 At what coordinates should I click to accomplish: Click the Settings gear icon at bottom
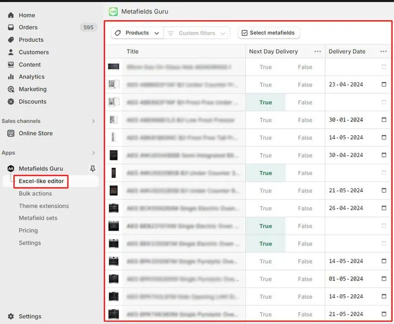pos(11,316)
